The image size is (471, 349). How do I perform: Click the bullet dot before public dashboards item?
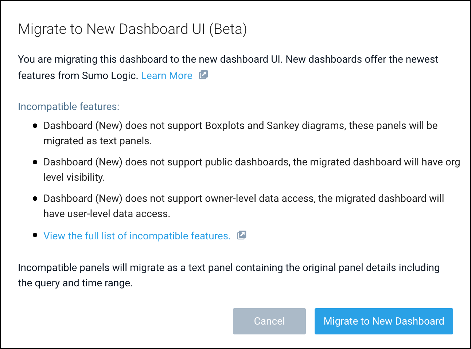[35, 162]
